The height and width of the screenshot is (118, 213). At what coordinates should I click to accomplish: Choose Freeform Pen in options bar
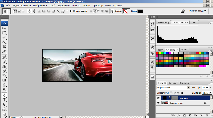point(34,11)
